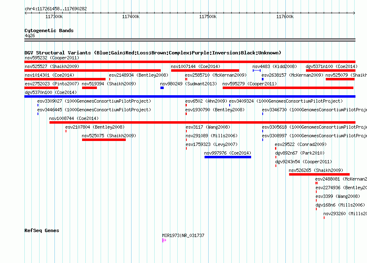This screenshot has height=263, width=367.
Task: Open nsv595279 (Cooper2011) variant label
Action: click(249, 84)
